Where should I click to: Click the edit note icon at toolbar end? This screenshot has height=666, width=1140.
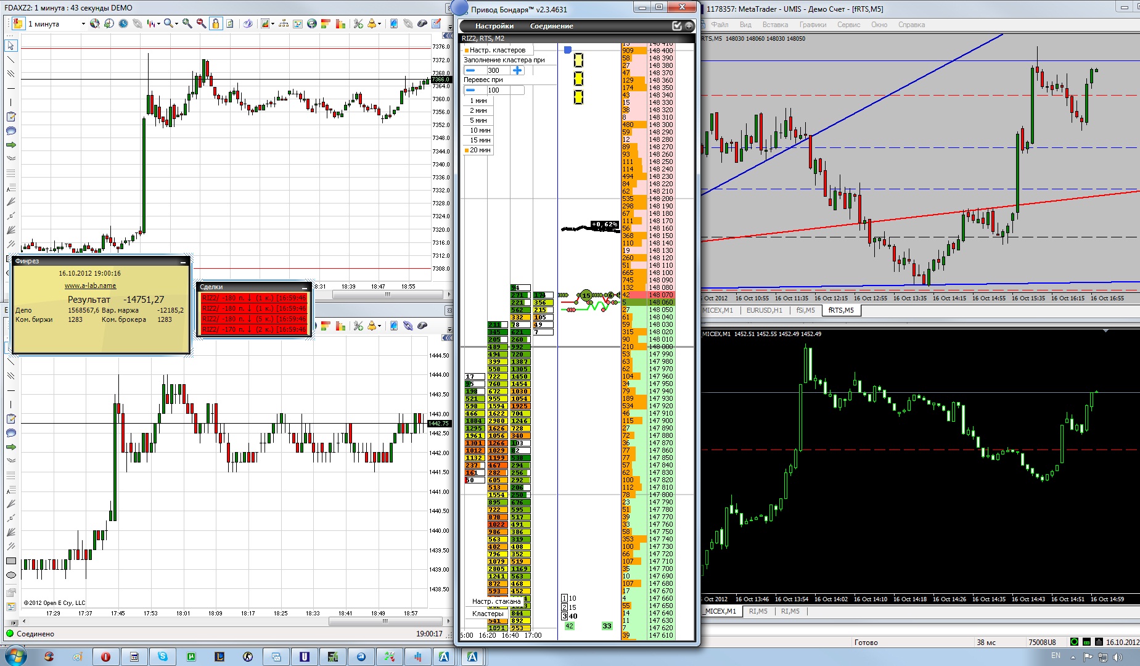437,23
